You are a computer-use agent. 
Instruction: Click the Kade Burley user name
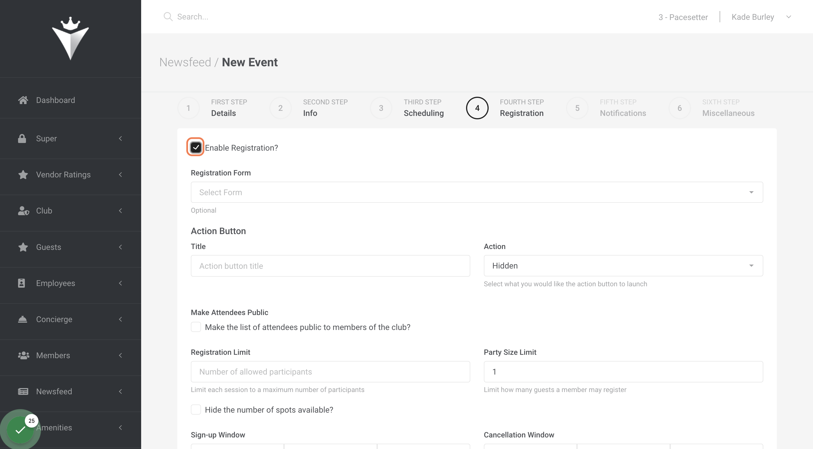(753, 17)
